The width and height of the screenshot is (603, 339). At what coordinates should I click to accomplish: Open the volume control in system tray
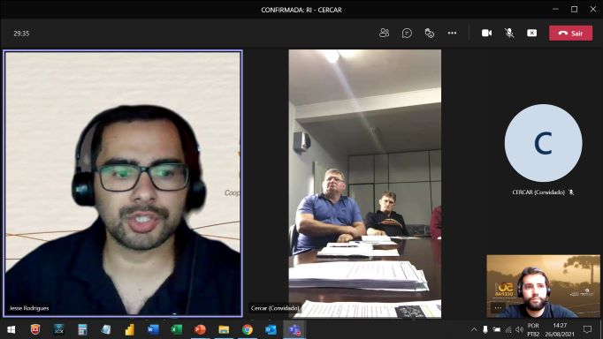(x=519, y=329)
